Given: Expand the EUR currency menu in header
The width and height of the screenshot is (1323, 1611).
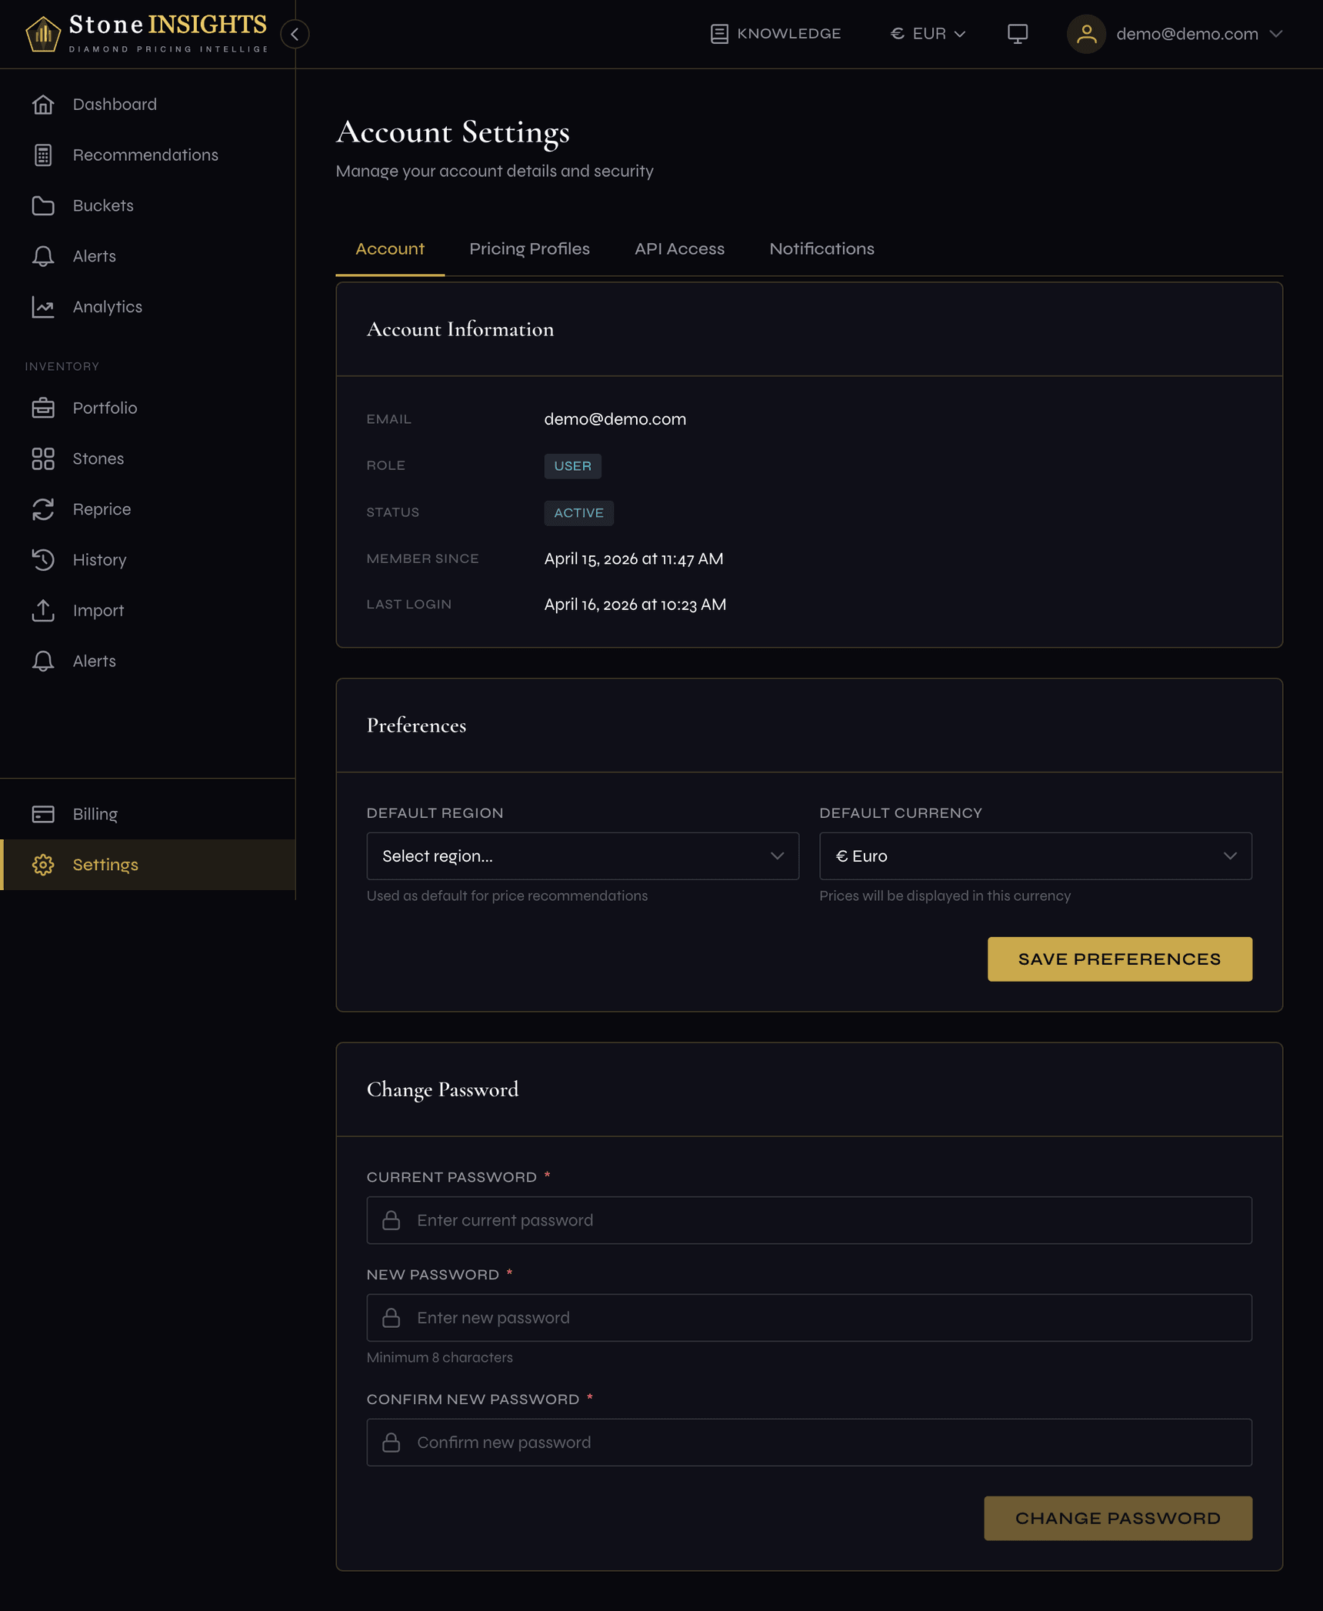Looking at the screenshot, I should coord(927,33).
